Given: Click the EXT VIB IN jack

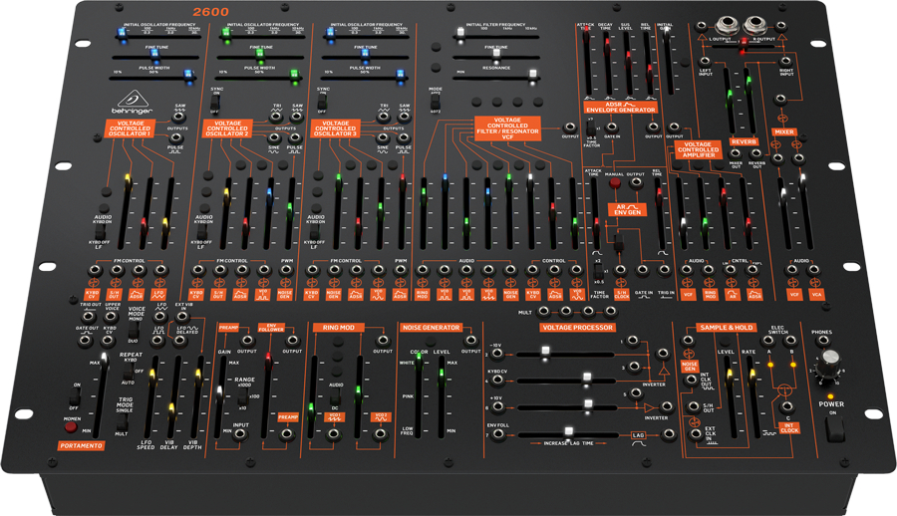Looking at the screenshot, I should click(x=182, y=315).
